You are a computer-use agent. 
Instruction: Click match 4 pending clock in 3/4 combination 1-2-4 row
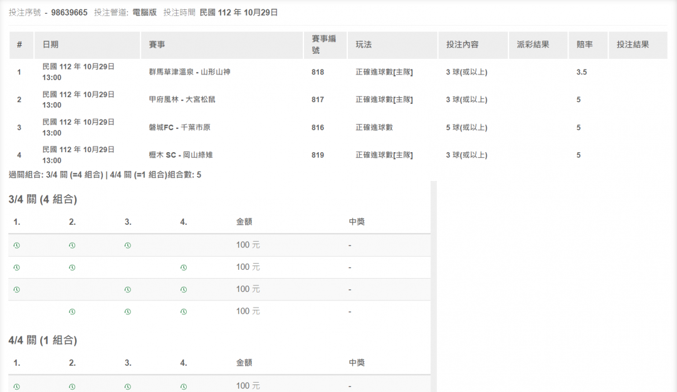(x=184, y=267)
